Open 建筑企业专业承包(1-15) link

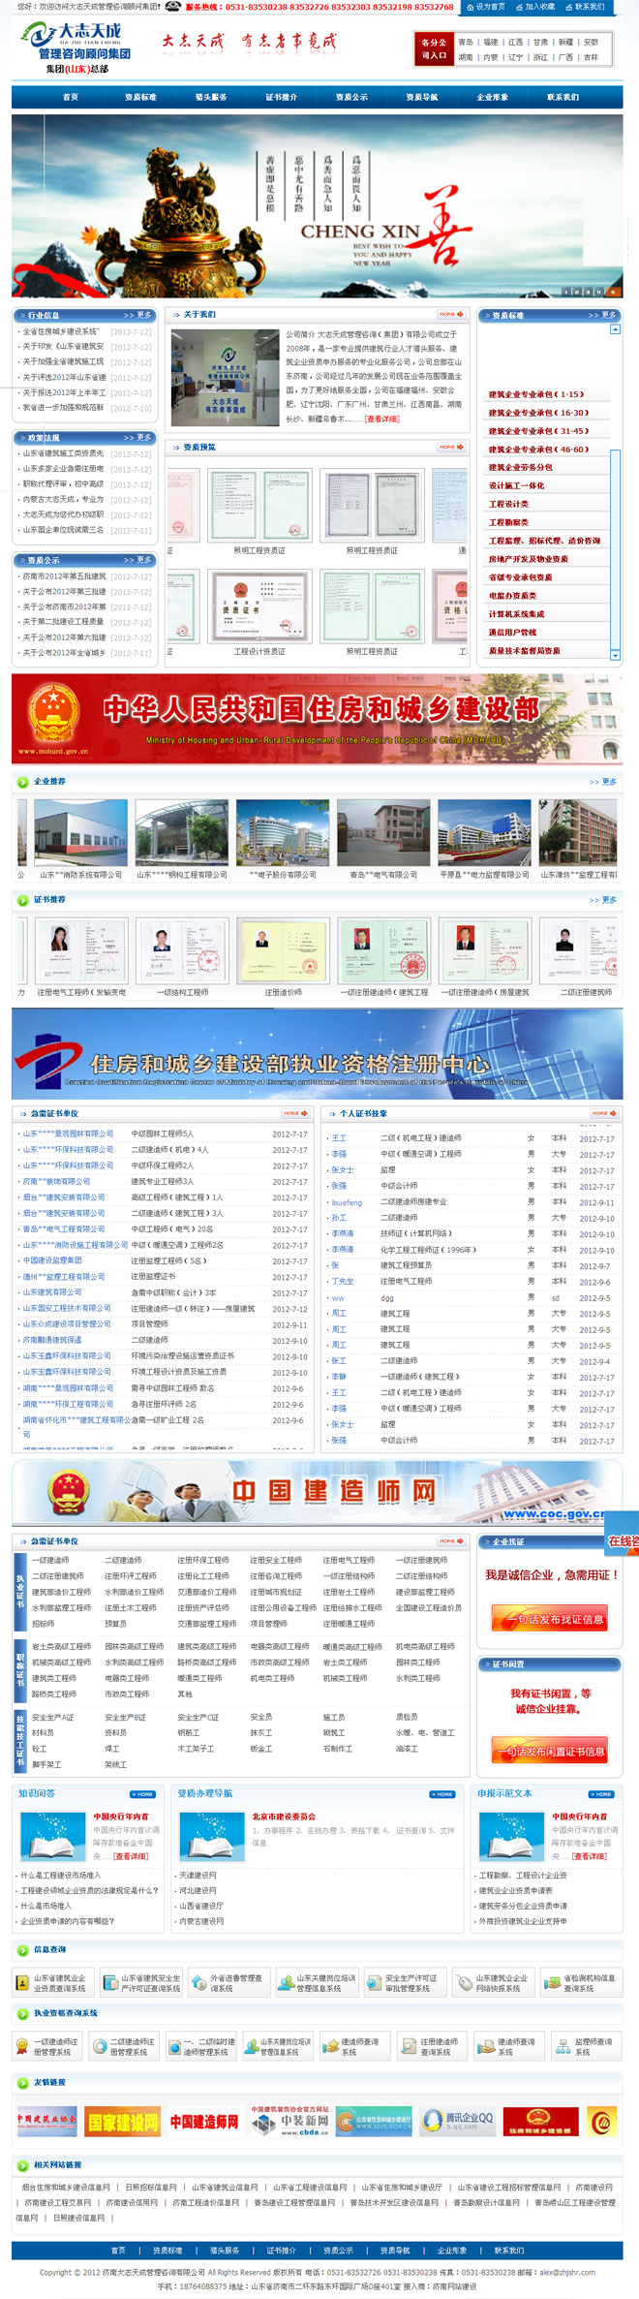click(535, 394)
